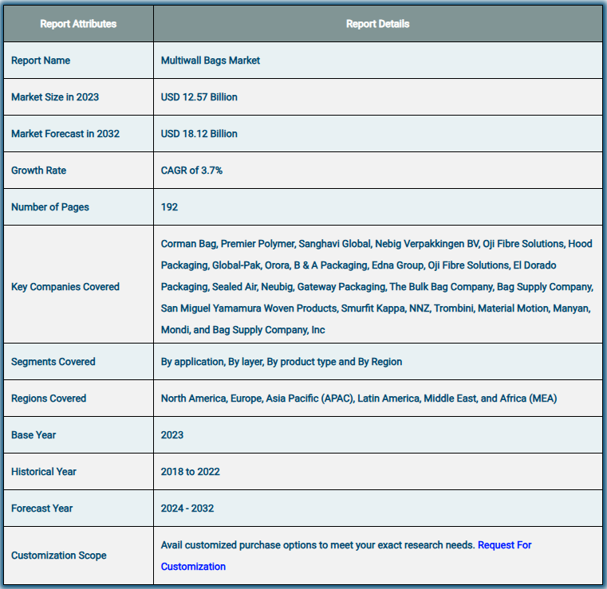The image size is (607, 589).
Task: Select the '192' pages value
Action: 169,207
